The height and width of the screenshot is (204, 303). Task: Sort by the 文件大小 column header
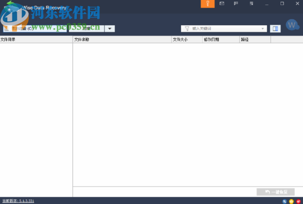pyautogui.click(x=187, y=39)
